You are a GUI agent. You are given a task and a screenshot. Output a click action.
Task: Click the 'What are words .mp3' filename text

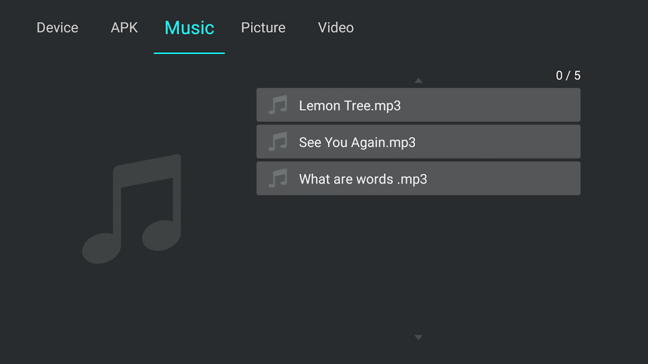pos(363,179)
